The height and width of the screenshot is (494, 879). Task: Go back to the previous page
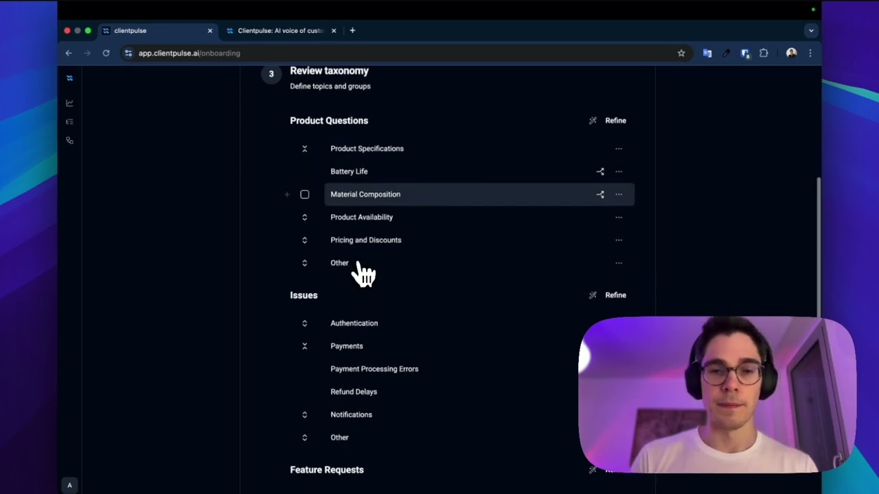[x=69, y=53]
